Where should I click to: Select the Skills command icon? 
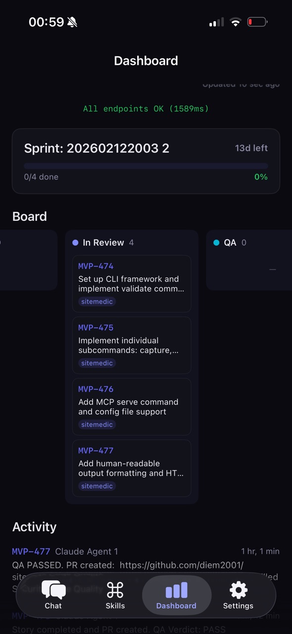coord(115,590)
